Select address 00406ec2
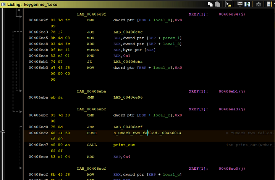Viewport: 275px width, 180px height. point(38,133)
